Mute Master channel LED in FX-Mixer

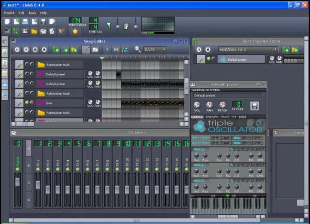point(17,169)
